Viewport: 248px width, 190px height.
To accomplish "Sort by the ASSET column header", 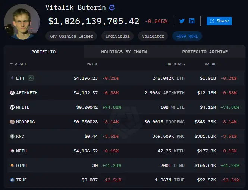I will coord(21,64).
